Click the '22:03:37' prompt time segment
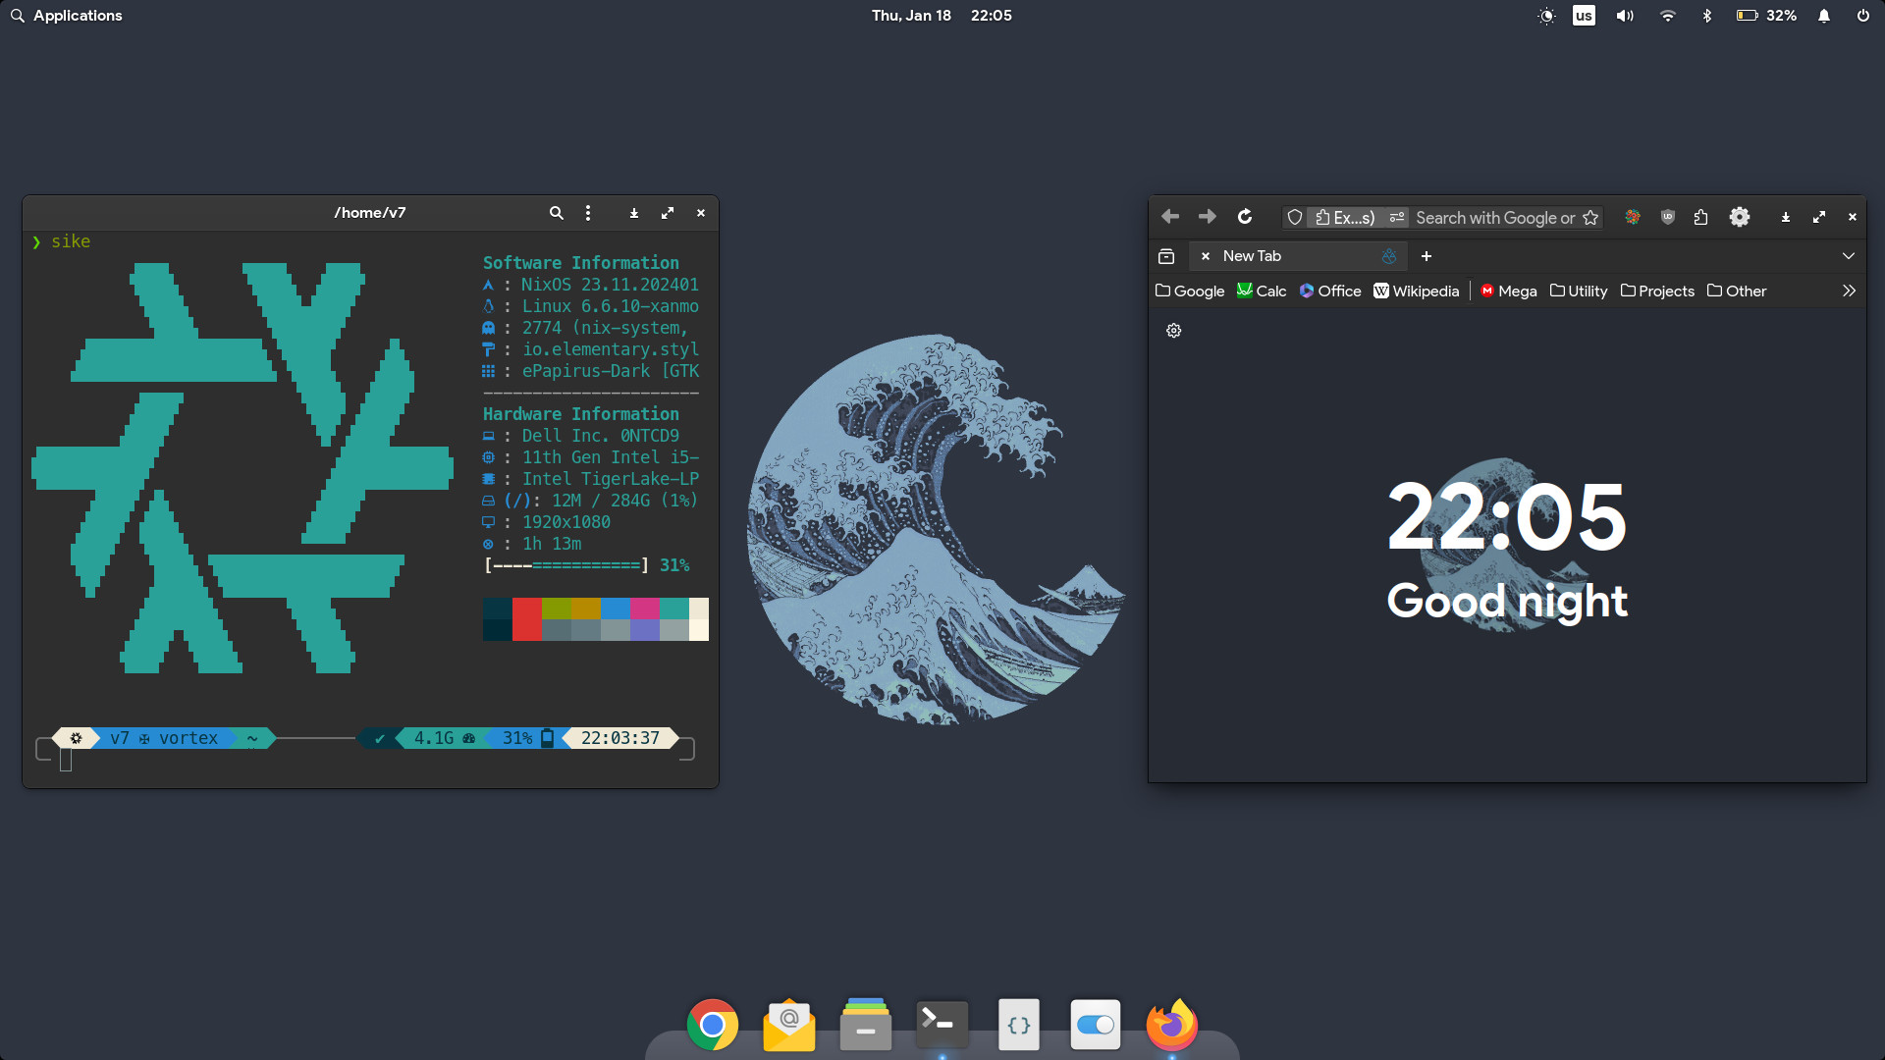The image size is (1885, 1060). [x=619, y=738]
